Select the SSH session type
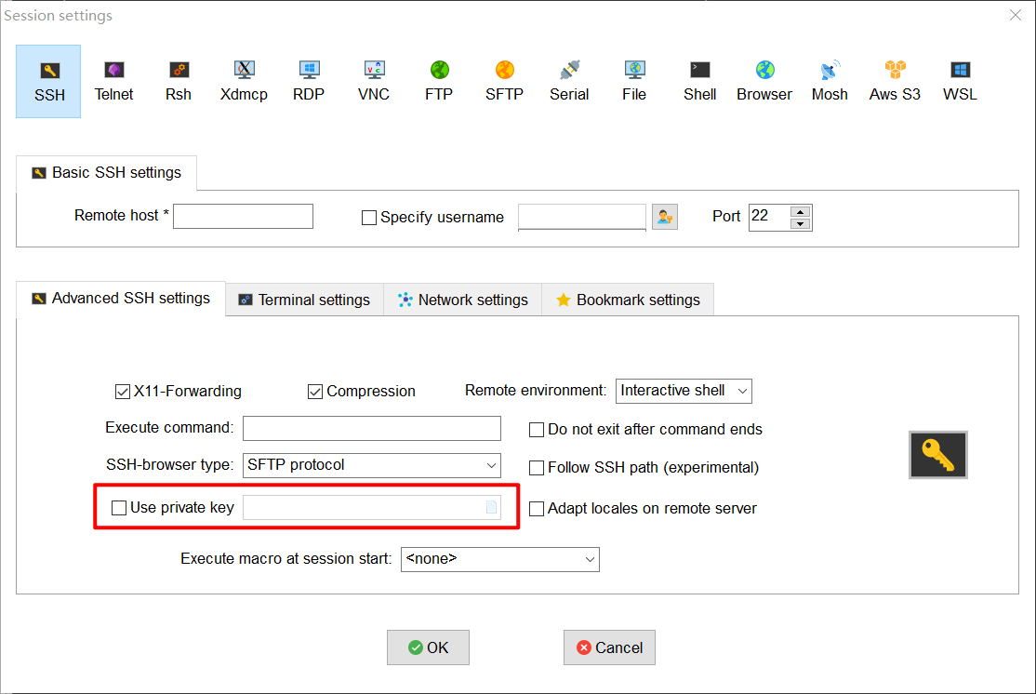The image size is (1036, 694). tap(49, 81)
